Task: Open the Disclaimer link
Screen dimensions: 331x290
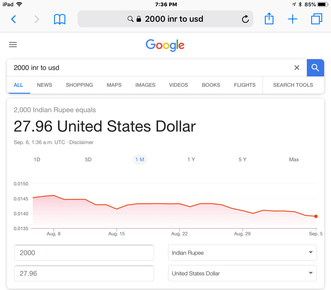Action: (x=81, y=142)
